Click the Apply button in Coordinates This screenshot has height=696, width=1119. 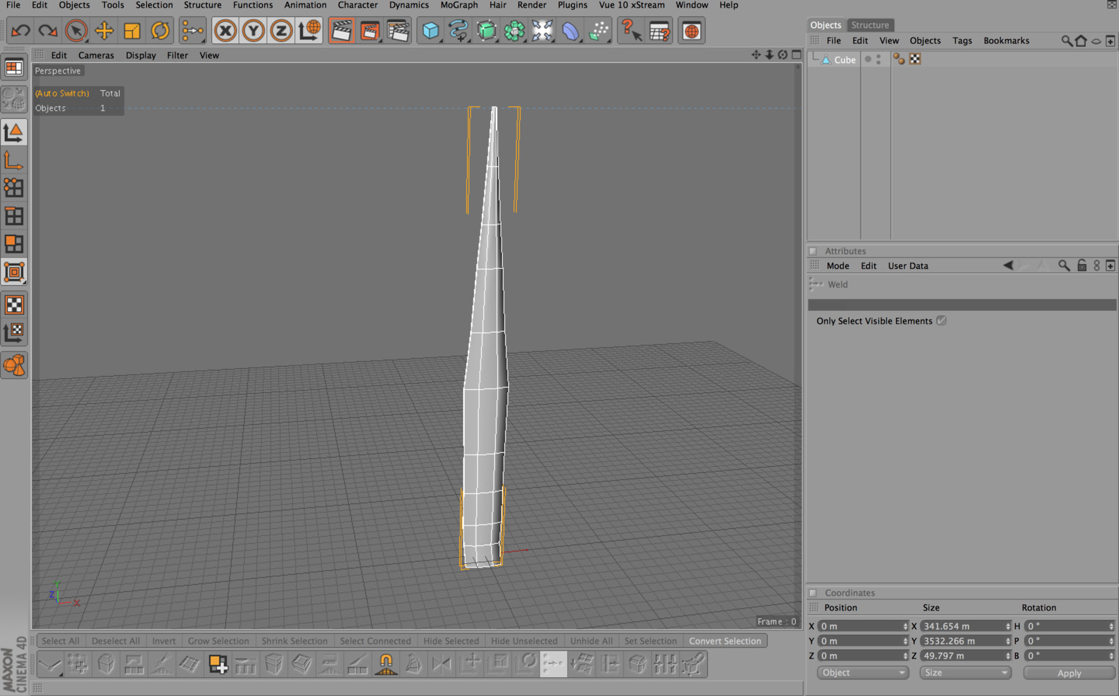pos(1069,673)
